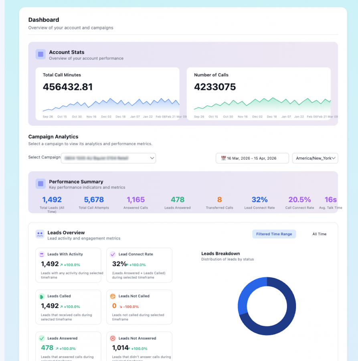
Task: Click the Select Campaign label
Action: 44,157
